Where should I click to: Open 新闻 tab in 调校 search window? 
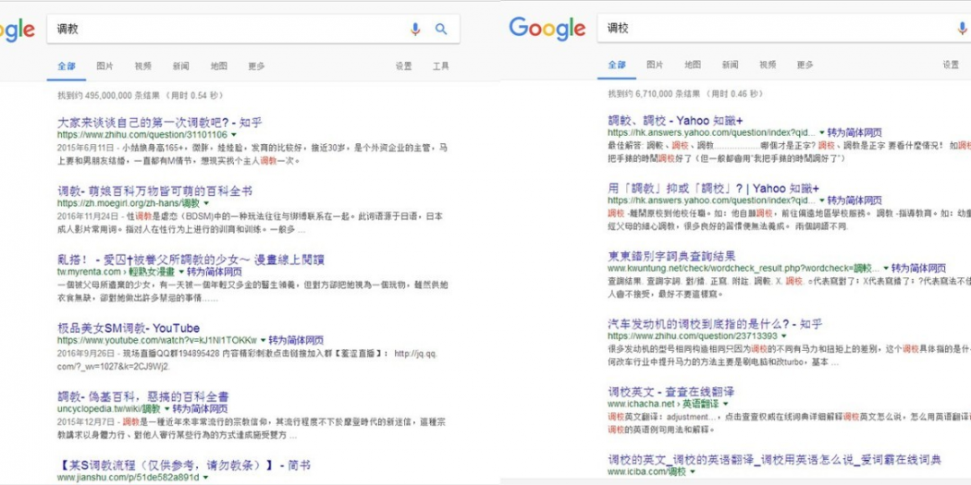(731, 65)
